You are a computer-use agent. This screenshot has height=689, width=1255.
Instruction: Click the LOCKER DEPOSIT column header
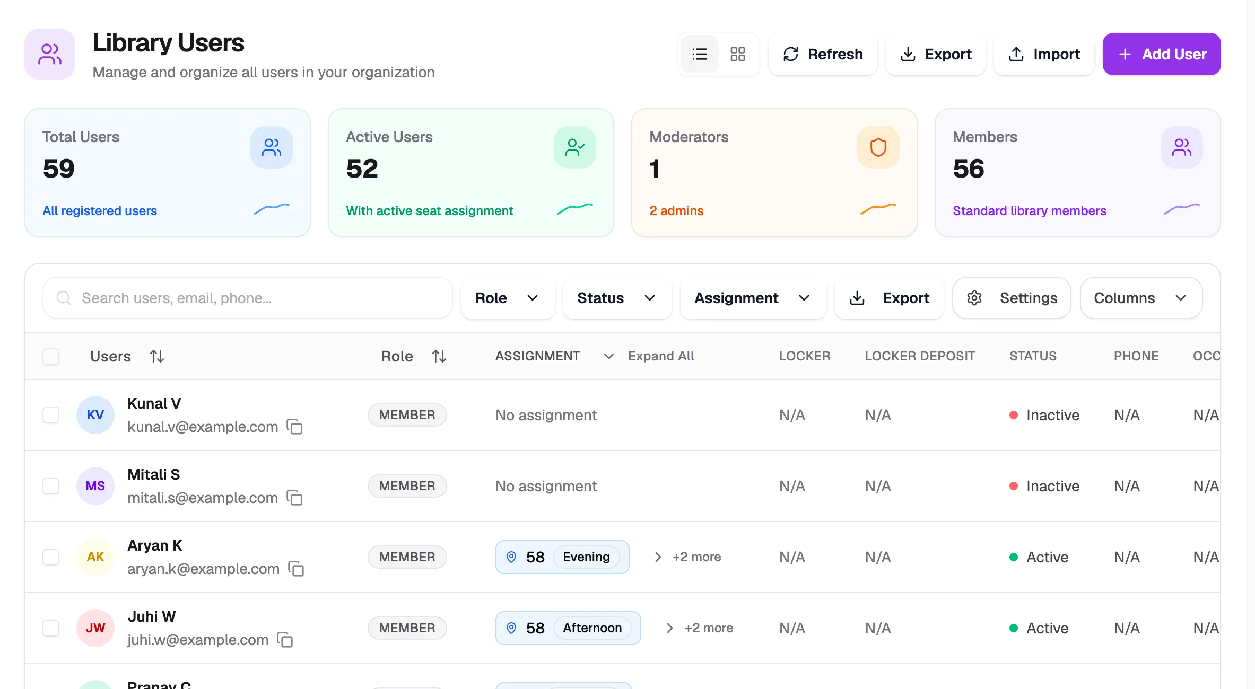coord(920,356)
